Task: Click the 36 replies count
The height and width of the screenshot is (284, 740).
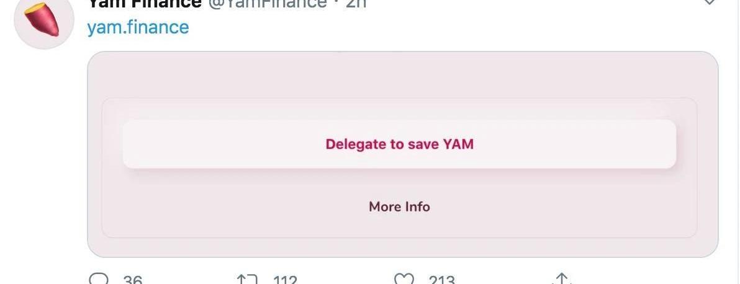Action: tap(133, 279)
